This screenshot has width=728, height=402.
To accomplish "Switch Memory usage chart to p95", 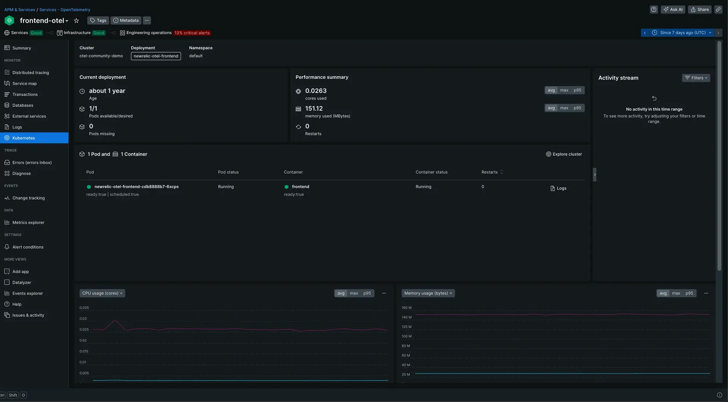I will (x=689, y=293).
